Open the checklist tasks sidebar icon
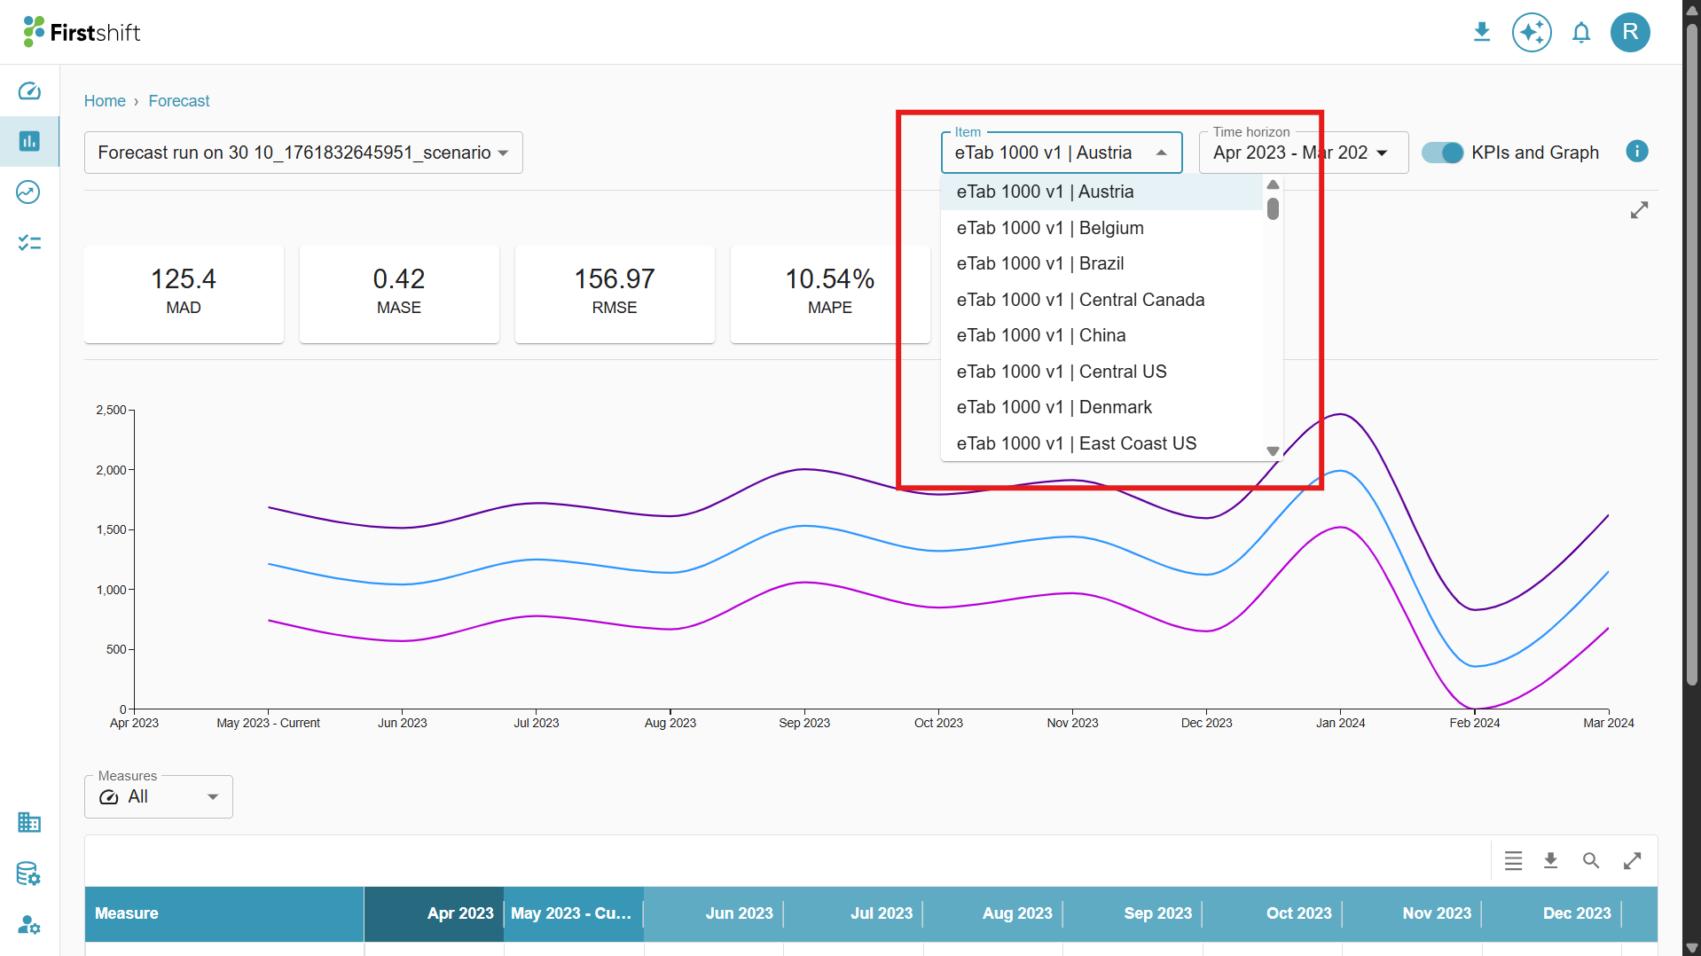This screenshot has width=1701, height=956. pyautogui.click(x=29, y=242)
